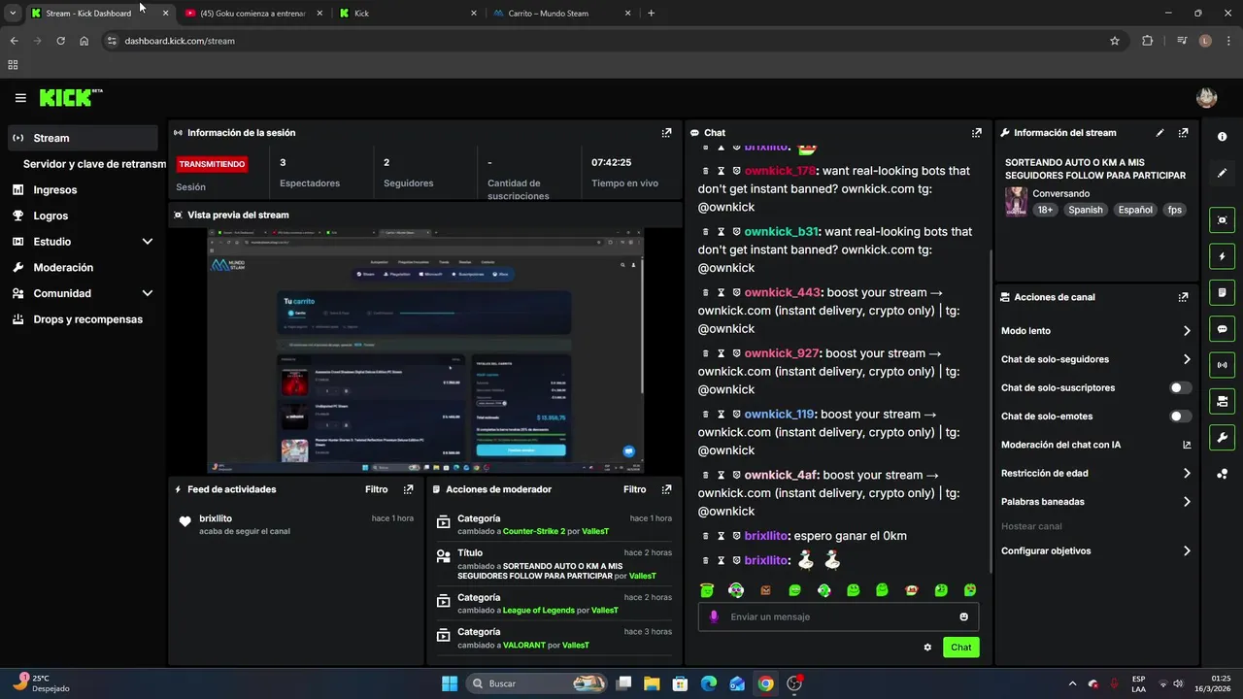This screenshot has width=1243, height=699.
Task: Click the right sidebar pencil edit icon
Action: [1222, 173]
